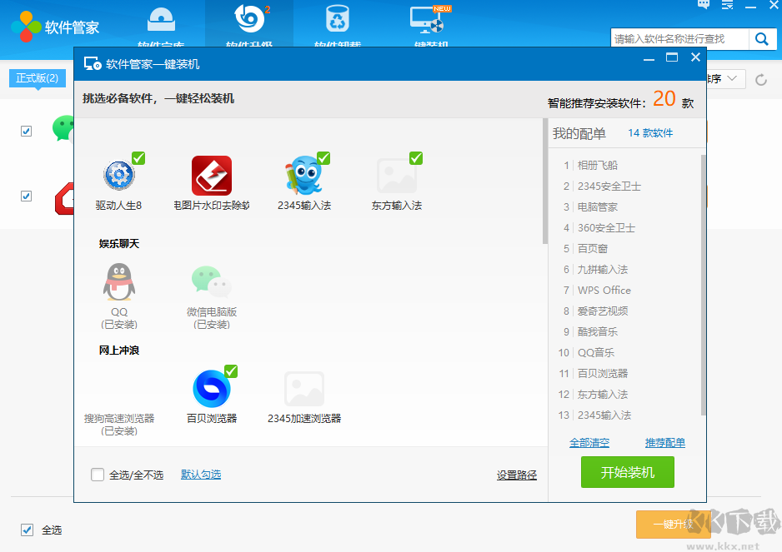Select the 2345加速浏览器 placeholder icon
The width and height of the screenshot is (782, 552).
click(304, 389)
